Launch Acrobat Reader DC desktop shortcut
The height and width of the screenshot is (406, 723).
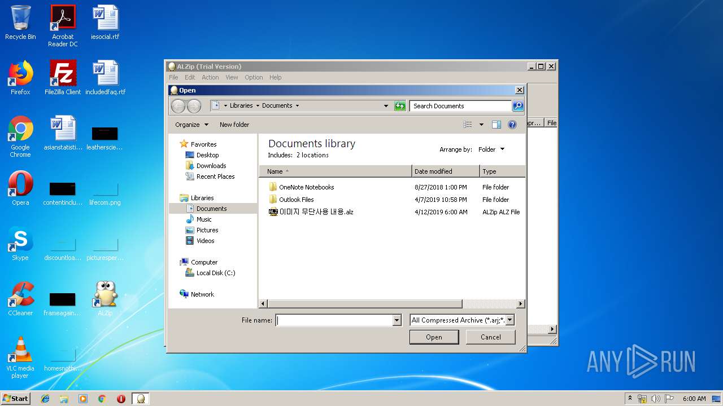click(x=63, y=25)
